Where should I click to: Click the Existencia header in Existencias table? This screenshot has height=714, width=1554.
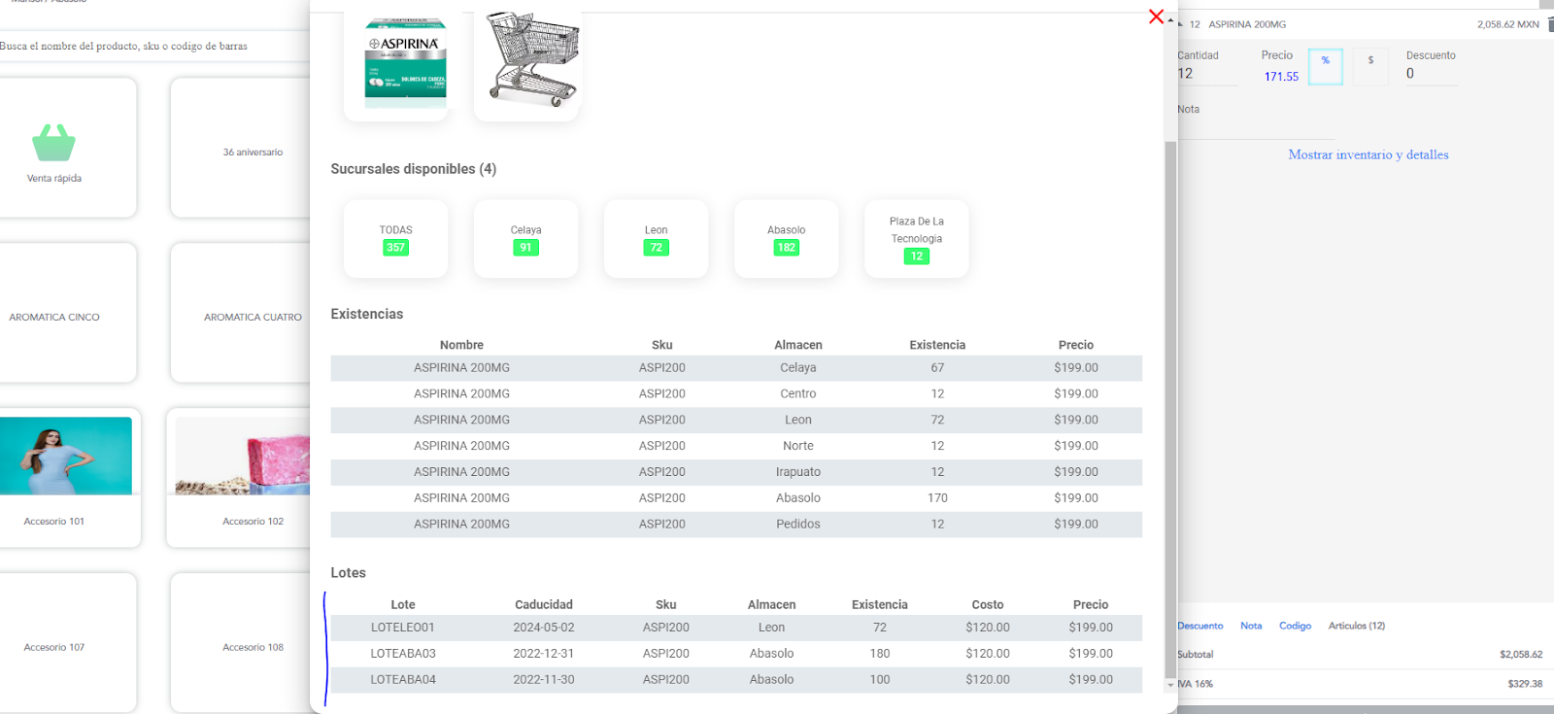[x=937, y=345]
